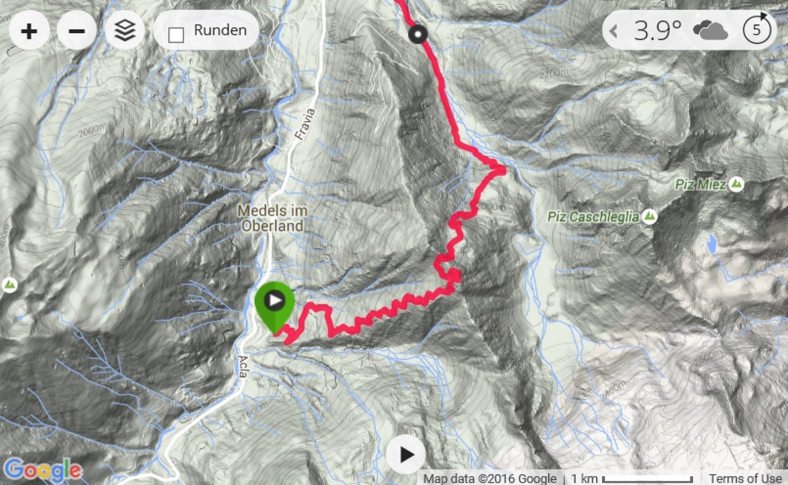Click the Medels im Oberland label
Image resolution: width=788 pixels, height=485 pixels.
coord(272,218)
